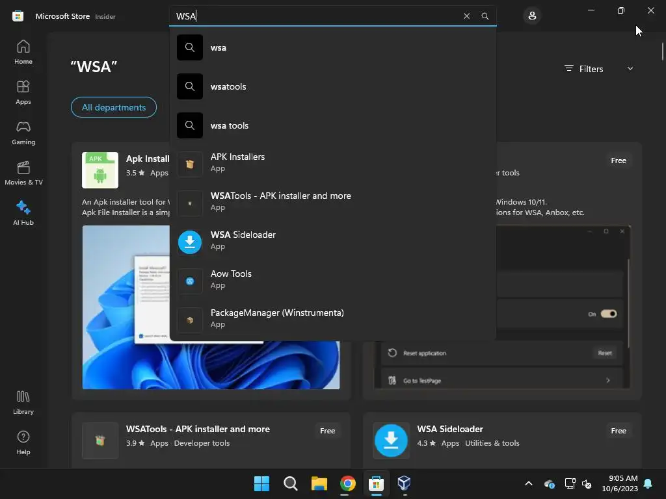The width and height of the screenshot is (666, 499).
Task: Open APK Installers app suggestion
Action: point(332,164)
